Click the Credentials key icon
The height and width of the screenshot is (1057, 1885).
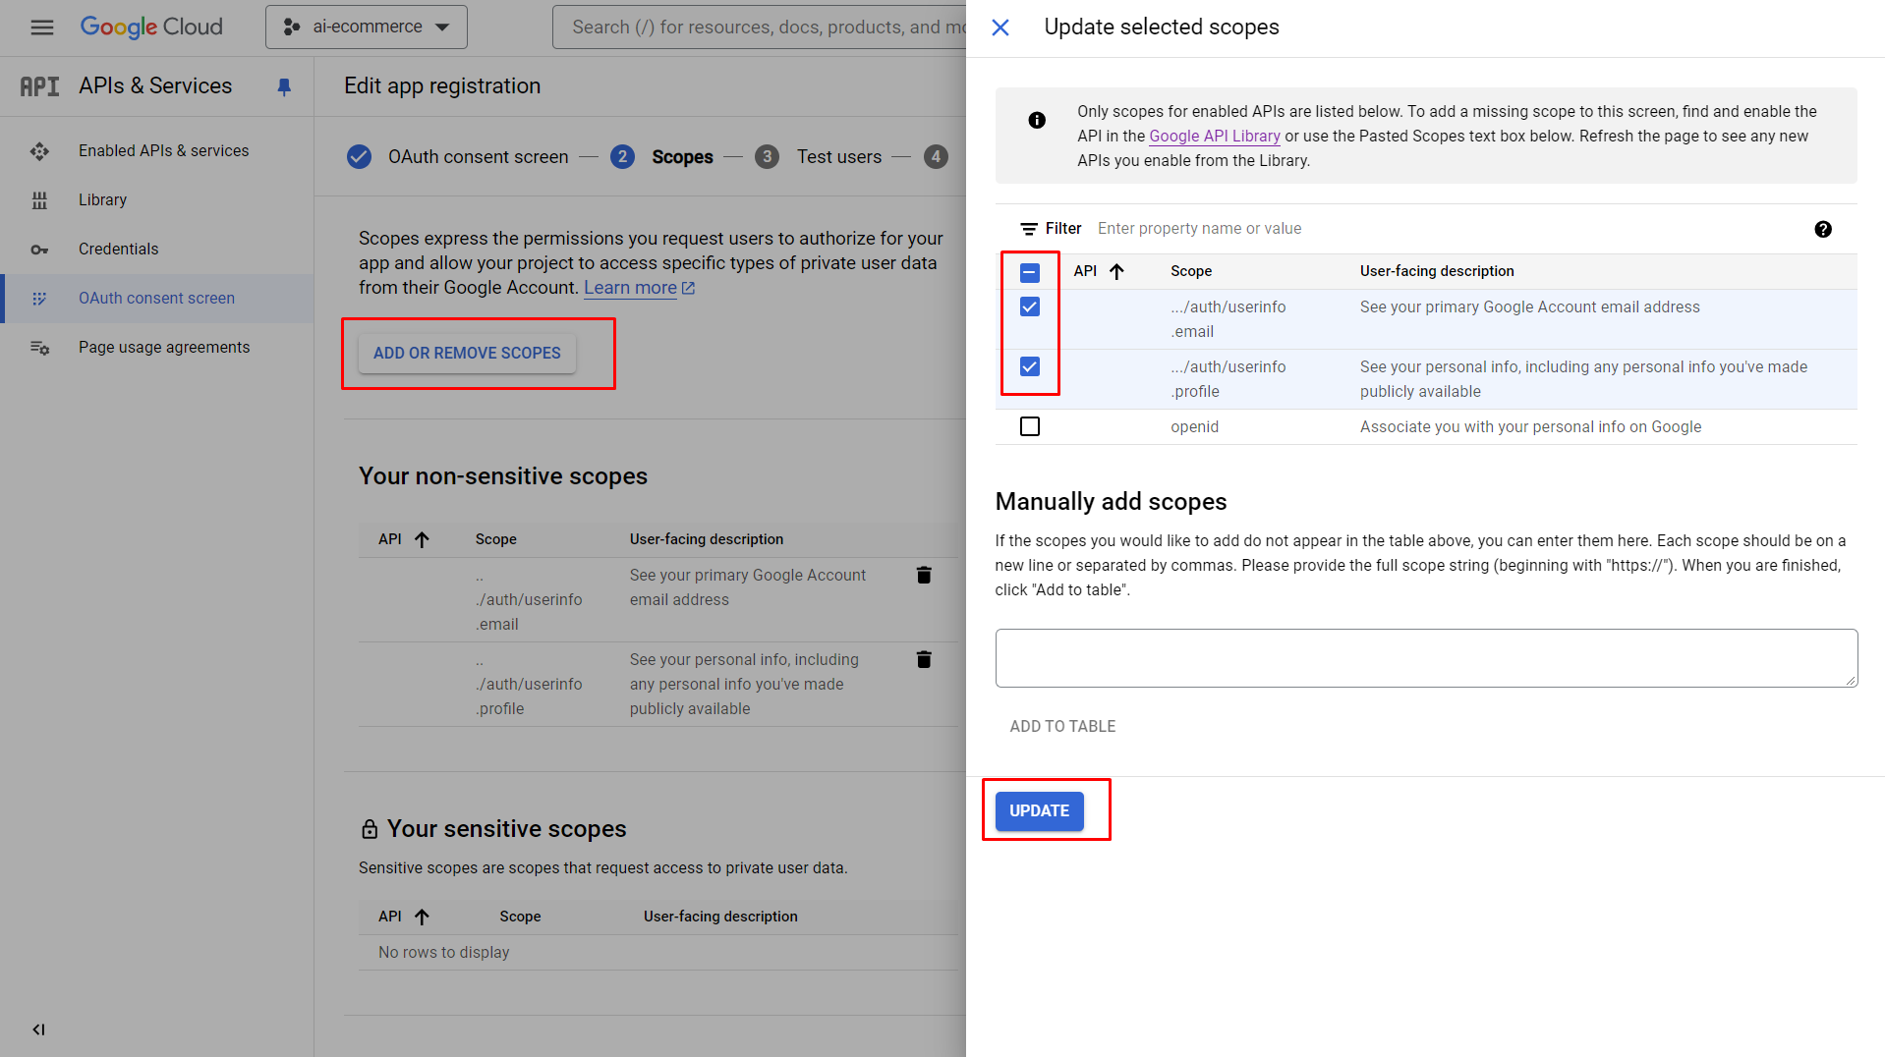(x=39, y=250)
